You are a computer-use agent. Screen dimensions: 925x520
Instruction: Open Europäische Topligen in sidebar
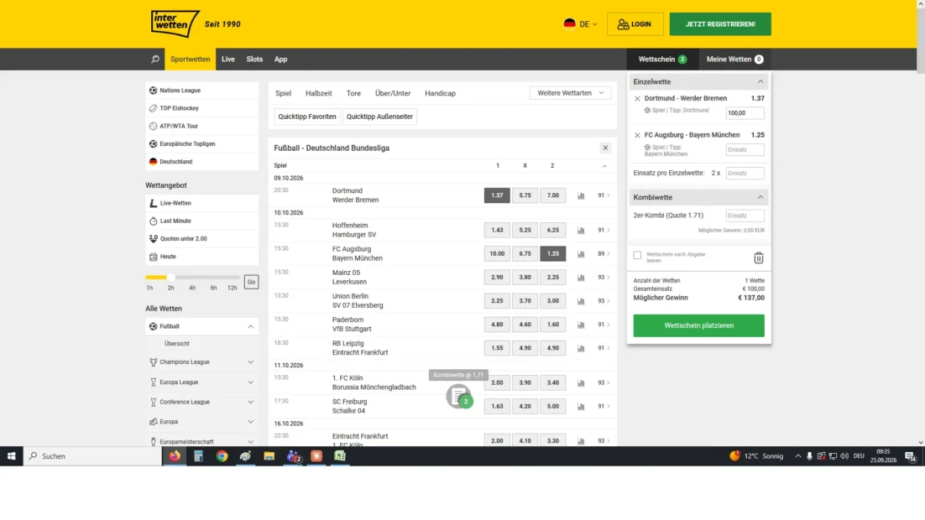point(201,144)
